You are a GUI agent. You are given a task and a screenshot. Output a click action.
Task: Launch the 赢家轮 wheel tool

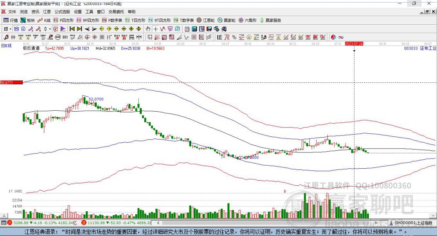pyautogui.click(x=227, y=20)
